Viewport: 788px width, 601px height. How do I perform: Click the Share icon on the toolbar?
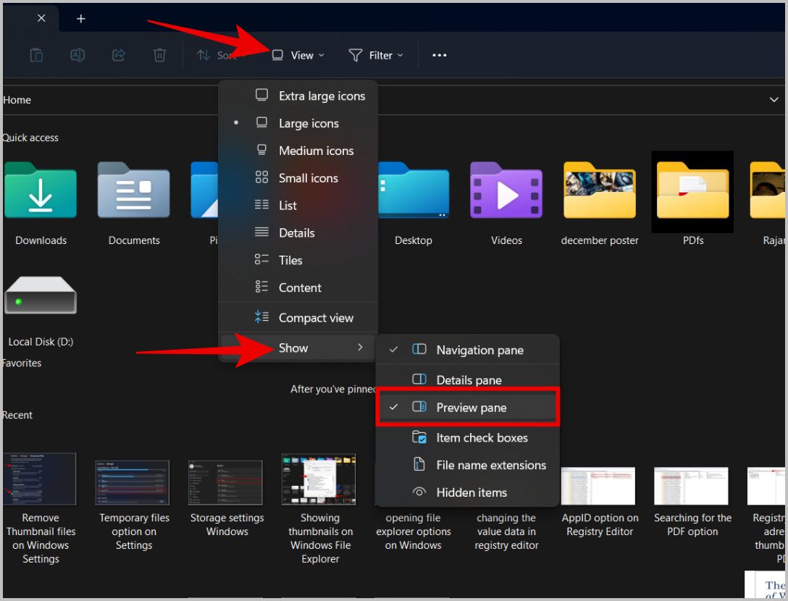(118, 54)
